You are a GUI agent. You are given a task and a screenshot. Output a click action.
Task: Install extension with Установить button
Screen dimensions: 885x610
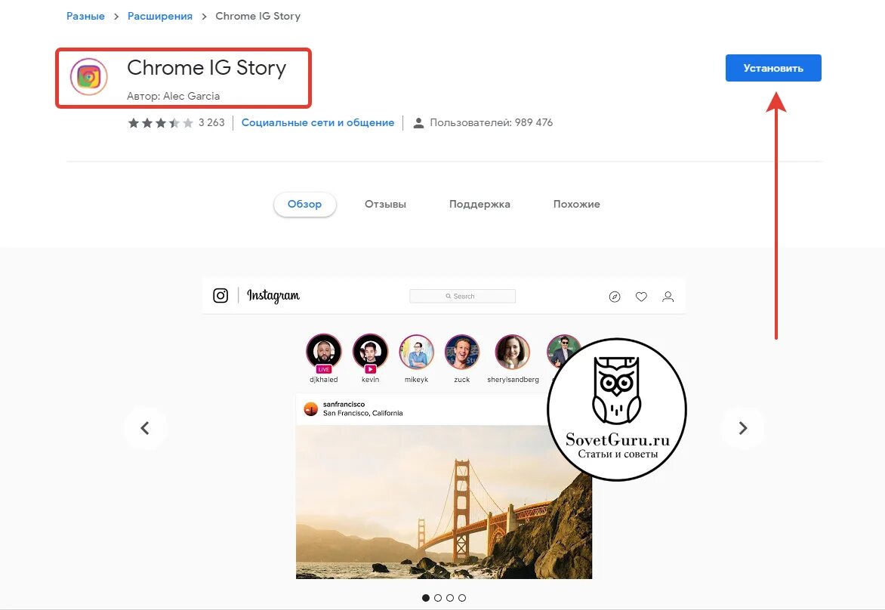tap(773, 68)
